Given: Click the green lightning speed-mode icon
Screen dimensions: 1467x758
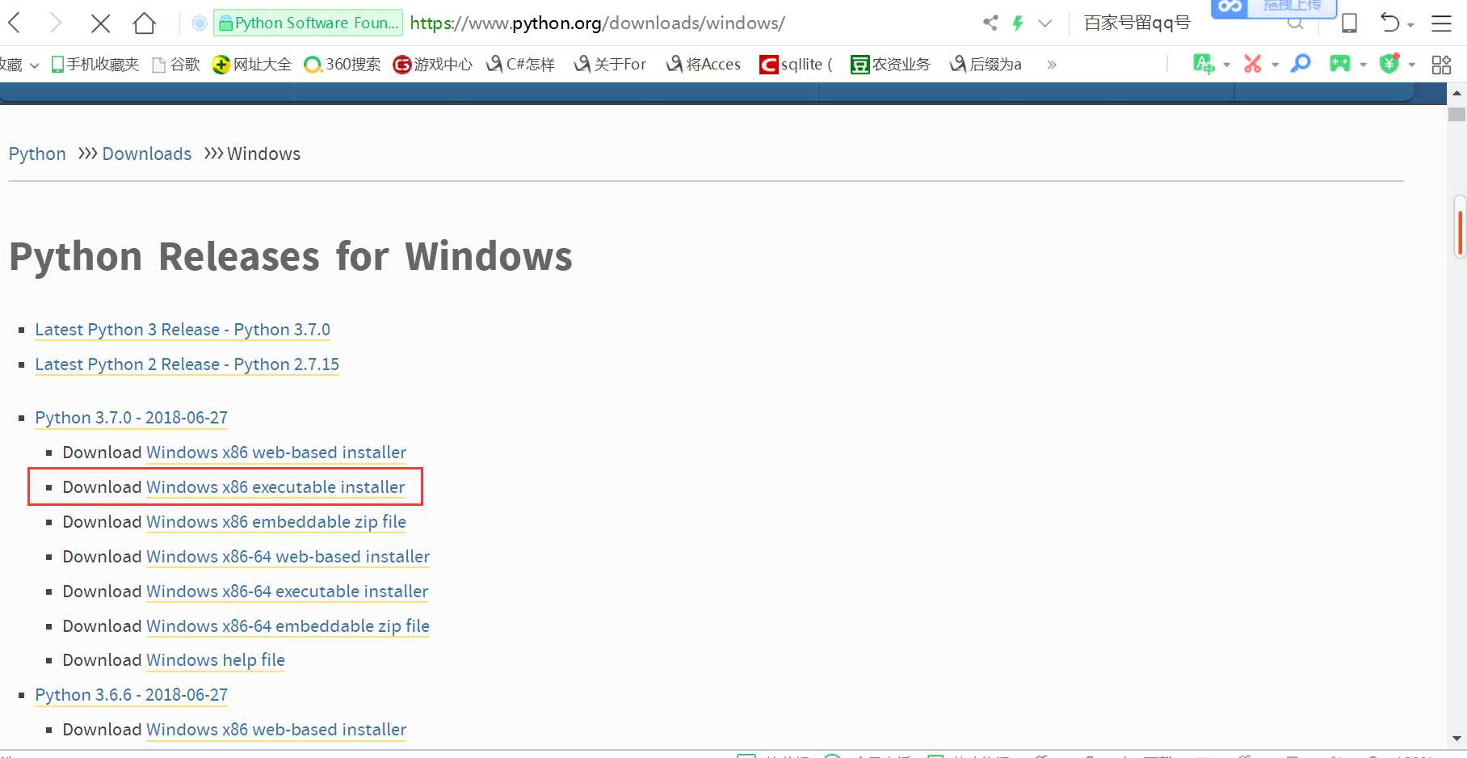Looking at the screenshot, I should pyautogui.click(x=1018, y=23).
